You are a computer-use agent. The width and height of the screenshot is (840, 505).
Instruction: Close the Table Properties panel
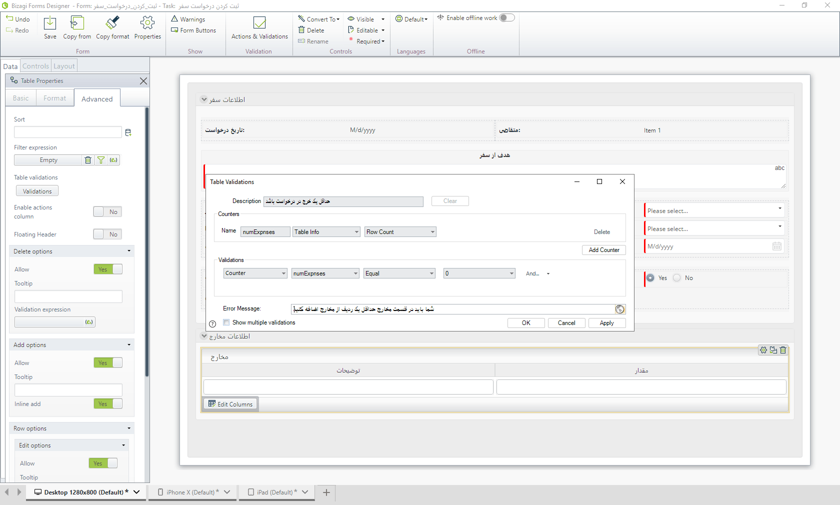point(143,81)
